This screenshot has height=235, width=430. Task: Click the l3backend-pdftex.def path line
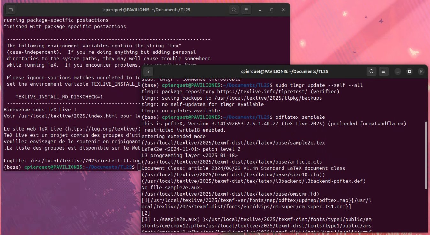click(x=253, y=181)
